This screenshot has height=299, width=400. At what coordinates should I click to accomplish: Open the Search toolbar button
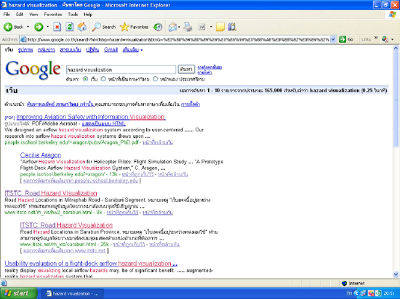104,27
